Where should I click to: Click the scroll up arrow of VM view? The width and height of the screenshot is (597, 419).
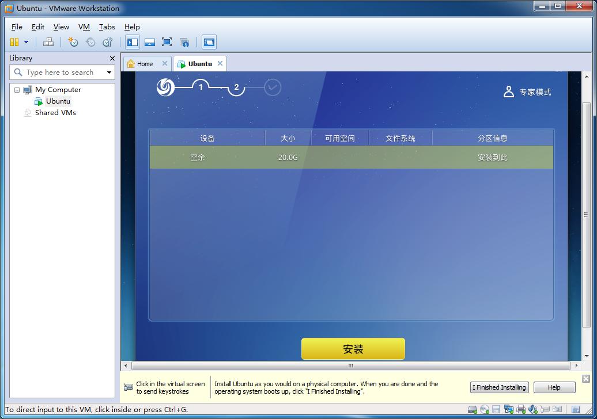pyautogui.click(x=587, y=77)
